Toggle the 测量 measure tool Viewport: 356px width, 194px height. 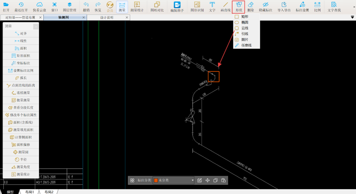coord(122,7)
